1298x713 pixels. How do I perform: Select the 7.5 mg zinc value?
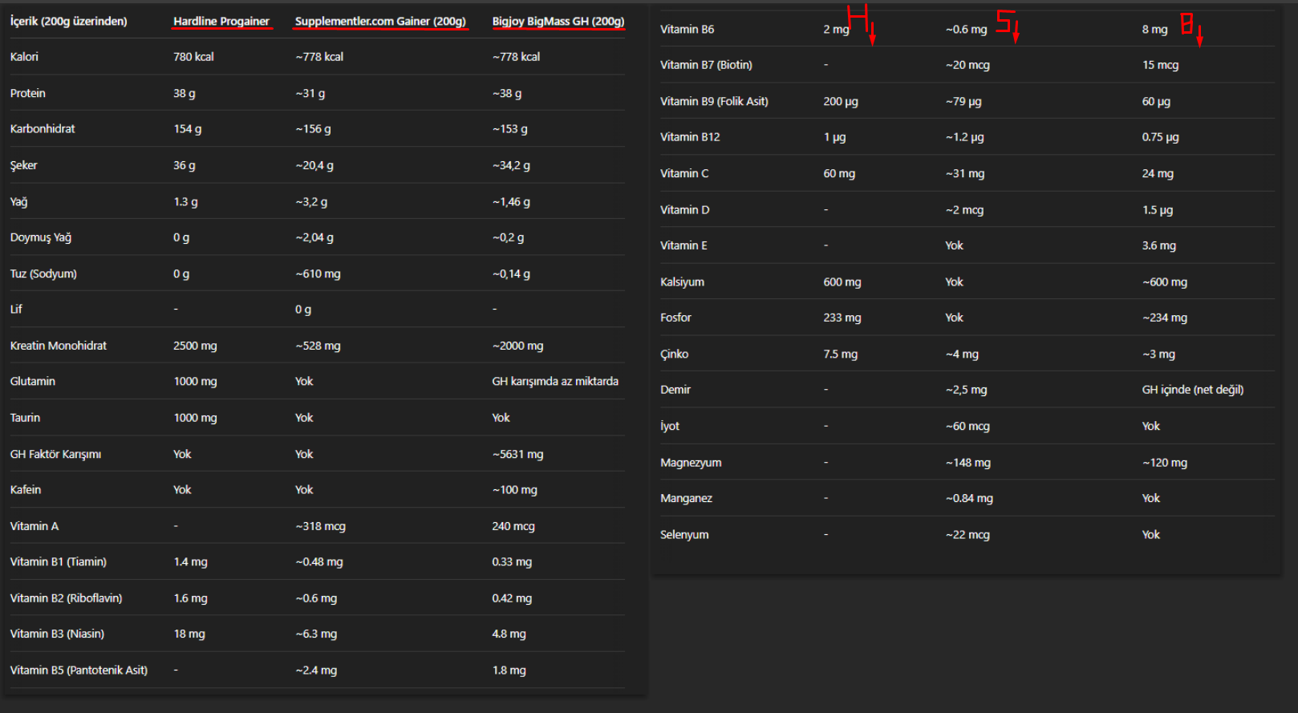(841, 354)
